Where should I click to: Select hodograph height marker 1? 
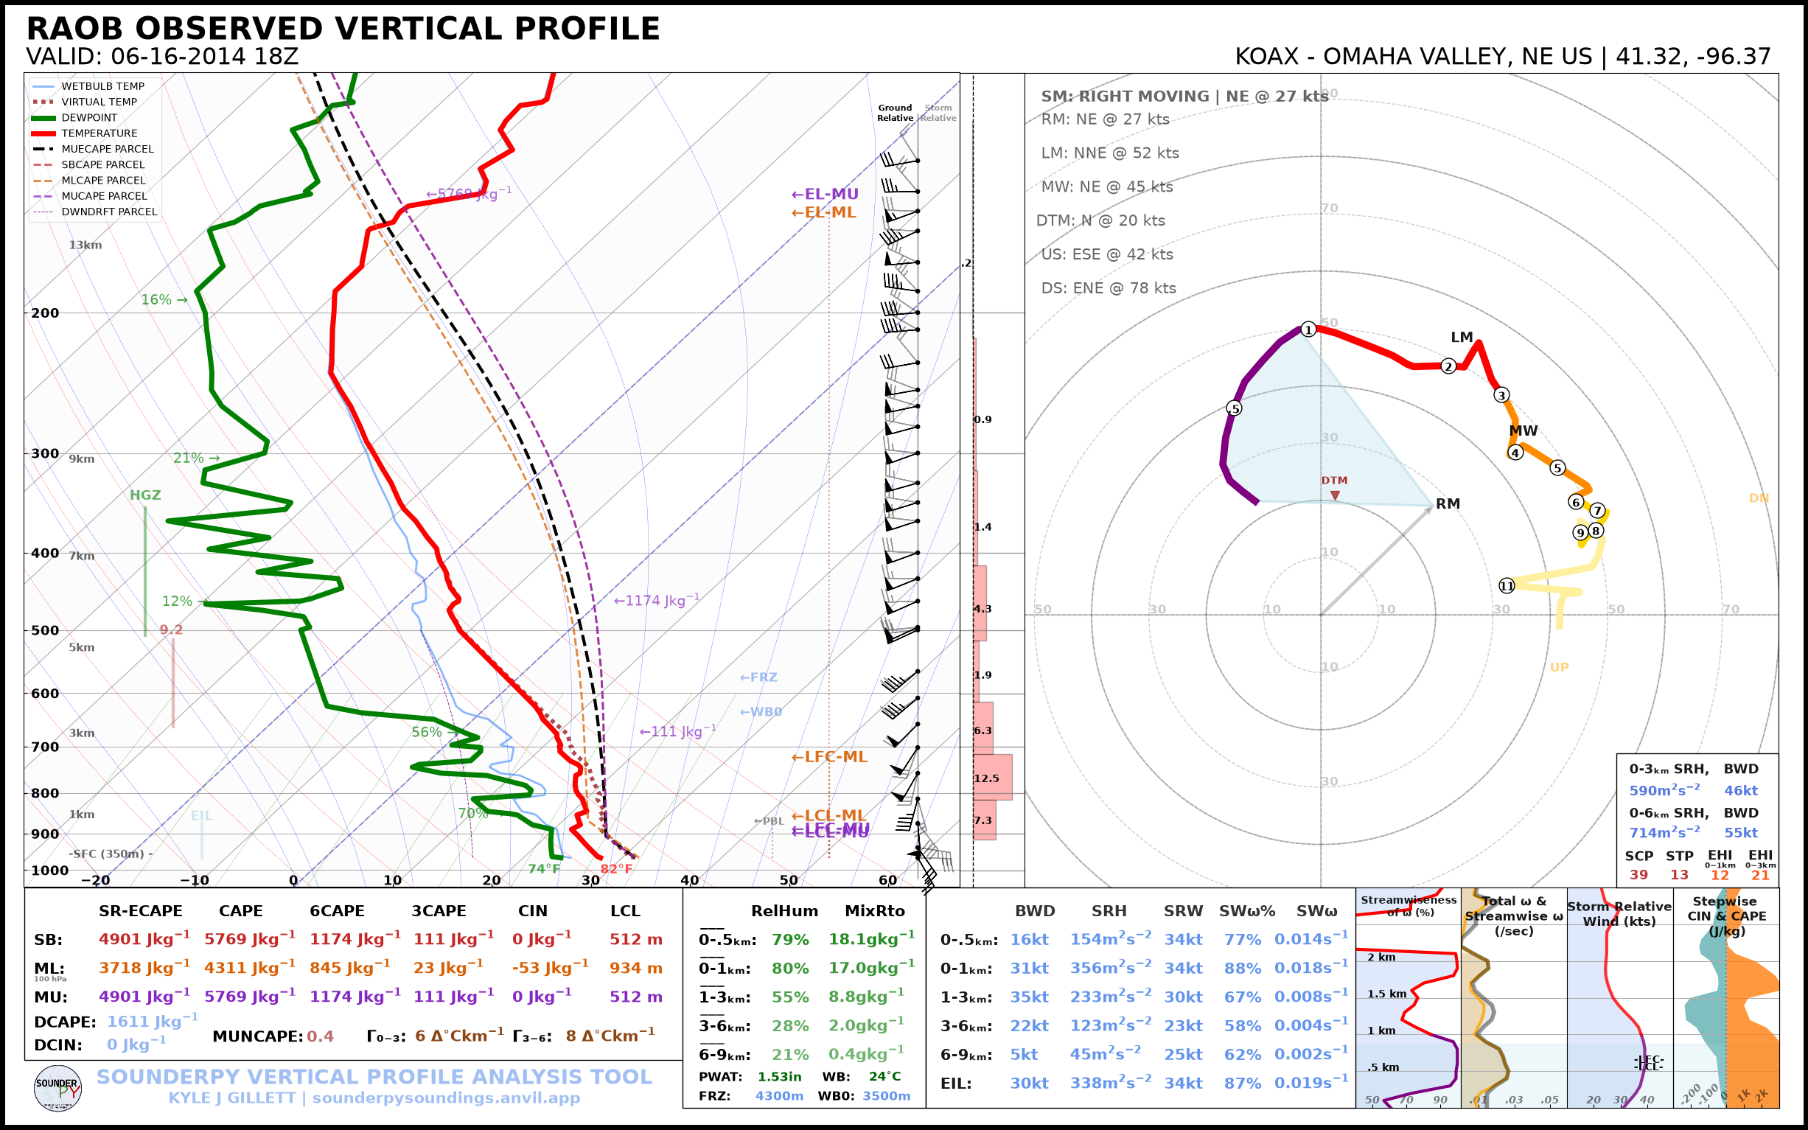(1308, 329)
